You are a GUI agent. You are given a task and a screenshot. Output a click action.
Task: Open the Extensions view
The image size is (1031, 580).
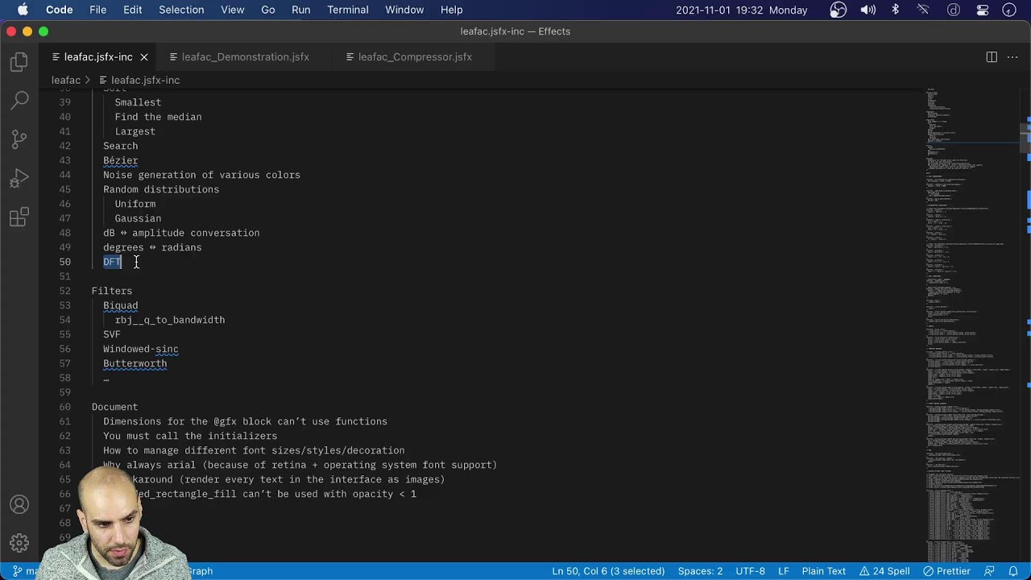pos(19,217)
